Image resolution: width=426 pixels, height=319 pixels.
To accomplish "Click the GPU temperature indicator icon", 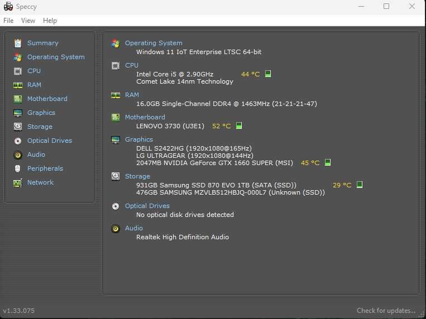I will coord(328,163).
